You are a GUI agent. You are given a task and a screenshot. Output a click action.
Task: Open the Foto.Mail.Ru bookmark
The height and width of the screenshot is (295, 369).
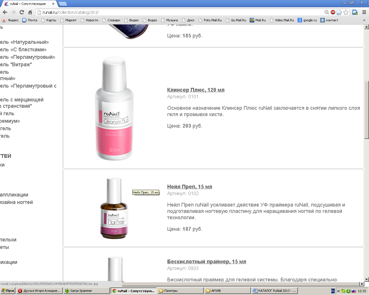tap(210, 20)
